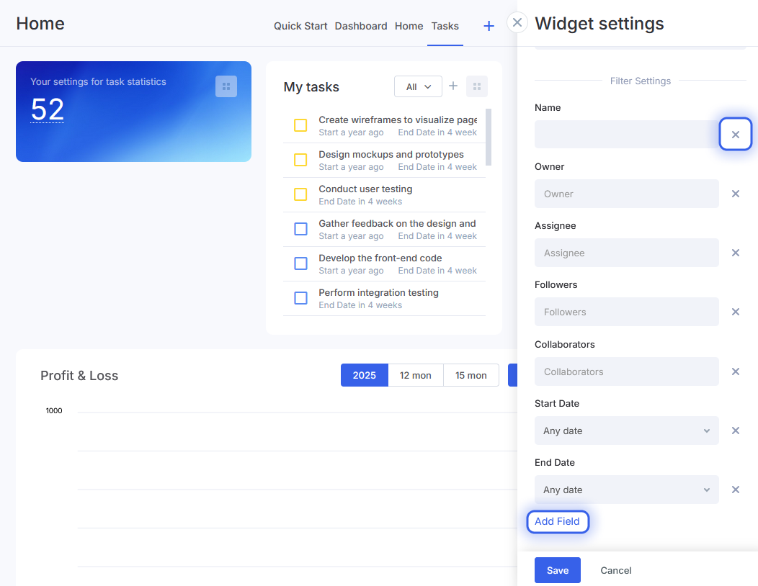Check off Conduct user testing task

300,194
